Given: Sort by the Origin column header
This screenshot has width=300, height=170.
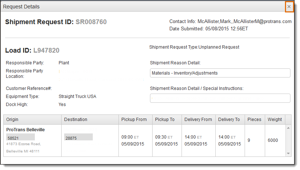Looking at the screenshot, I should click(32, 120).
